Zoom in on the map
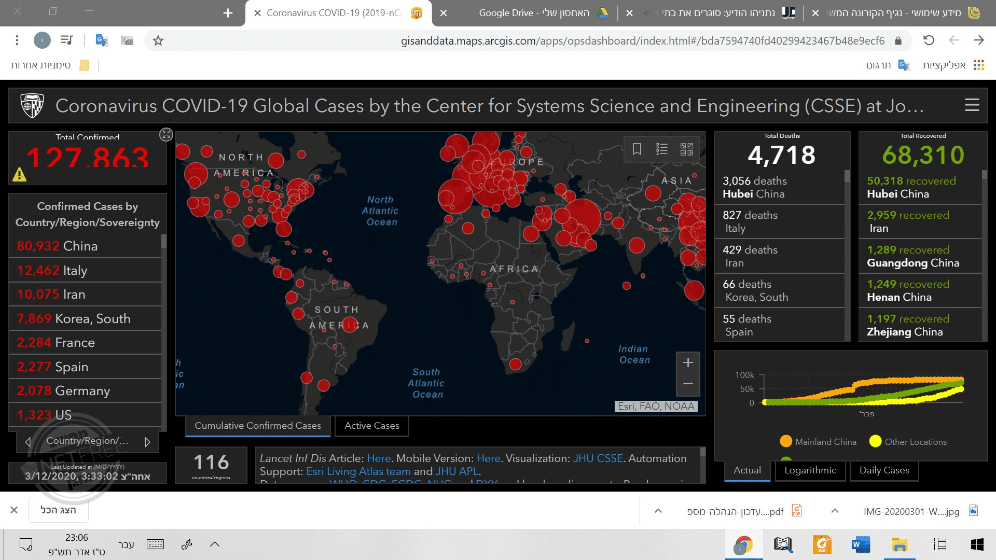 click(688, 363)
